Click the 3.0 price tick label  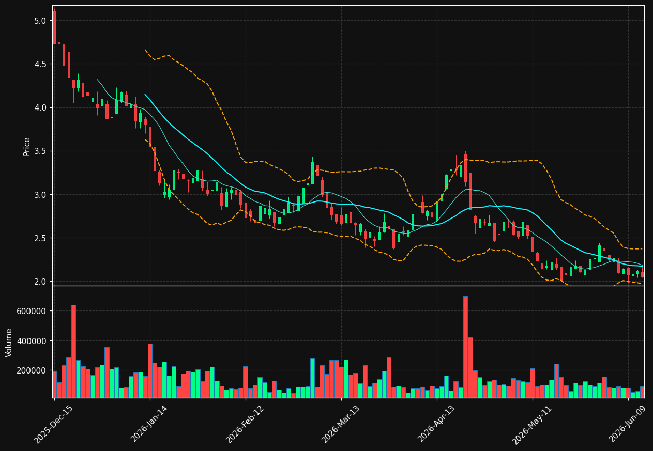point(40,195)
